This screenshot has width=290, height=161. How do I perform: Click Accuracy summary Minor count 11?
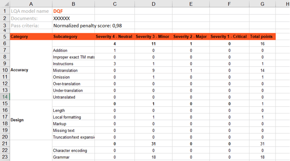[x=153, y=44]
